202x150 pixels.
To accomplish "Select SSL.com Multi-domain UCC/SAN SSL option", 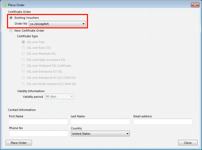I will (x=24, y=84).
